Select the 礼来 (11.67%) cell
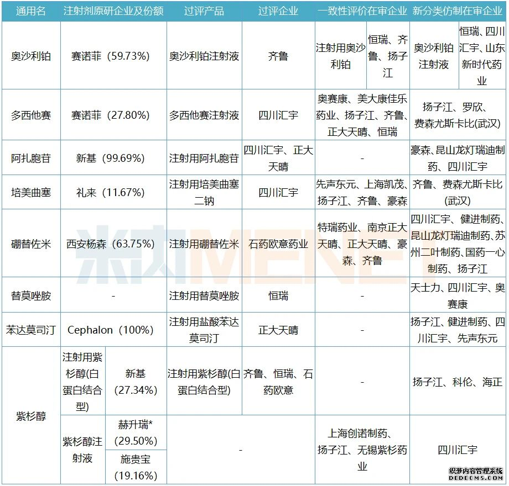 click(x=113, y=192)
